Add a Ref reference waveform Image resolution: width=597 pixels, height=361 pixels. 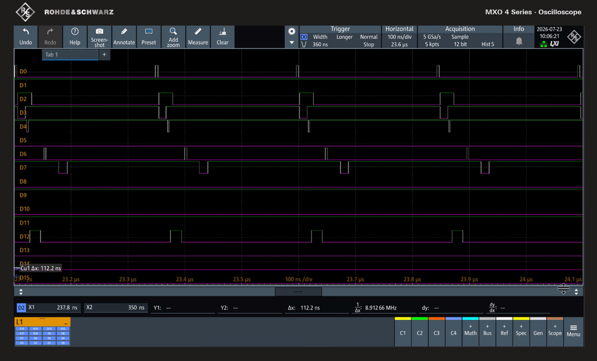[504, 331]
